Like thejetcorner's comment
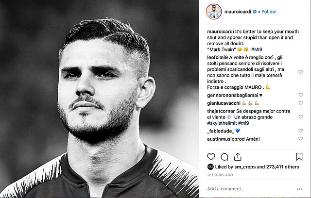The width and height of the screenshot is (311, 198). click(301, 117)
